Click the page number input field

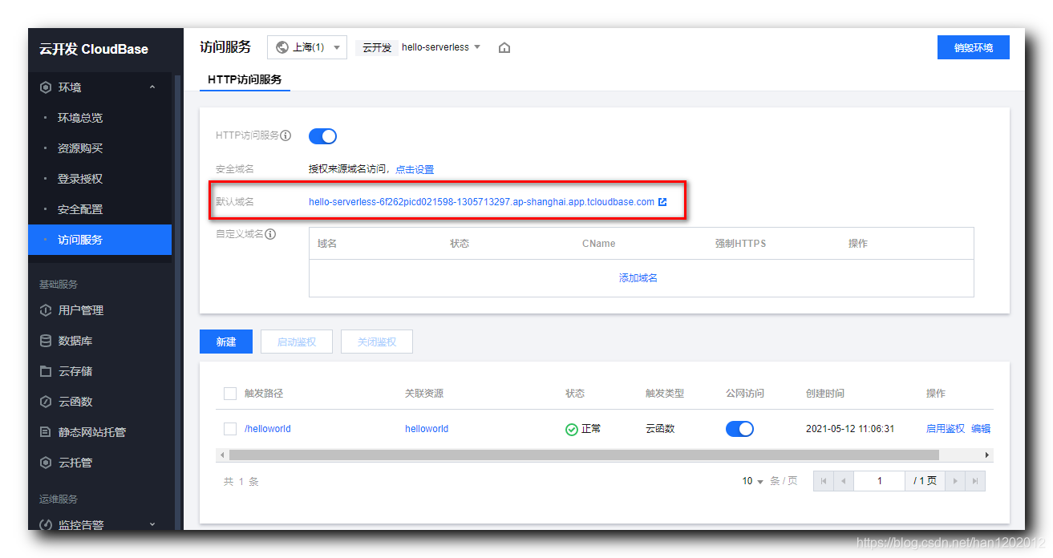pos(880,481)
